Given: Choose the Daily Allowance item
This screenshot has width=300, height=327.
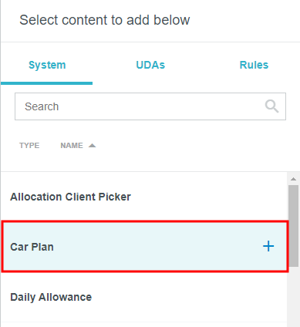Looking at the screenshot, I should tap(144, 297).
